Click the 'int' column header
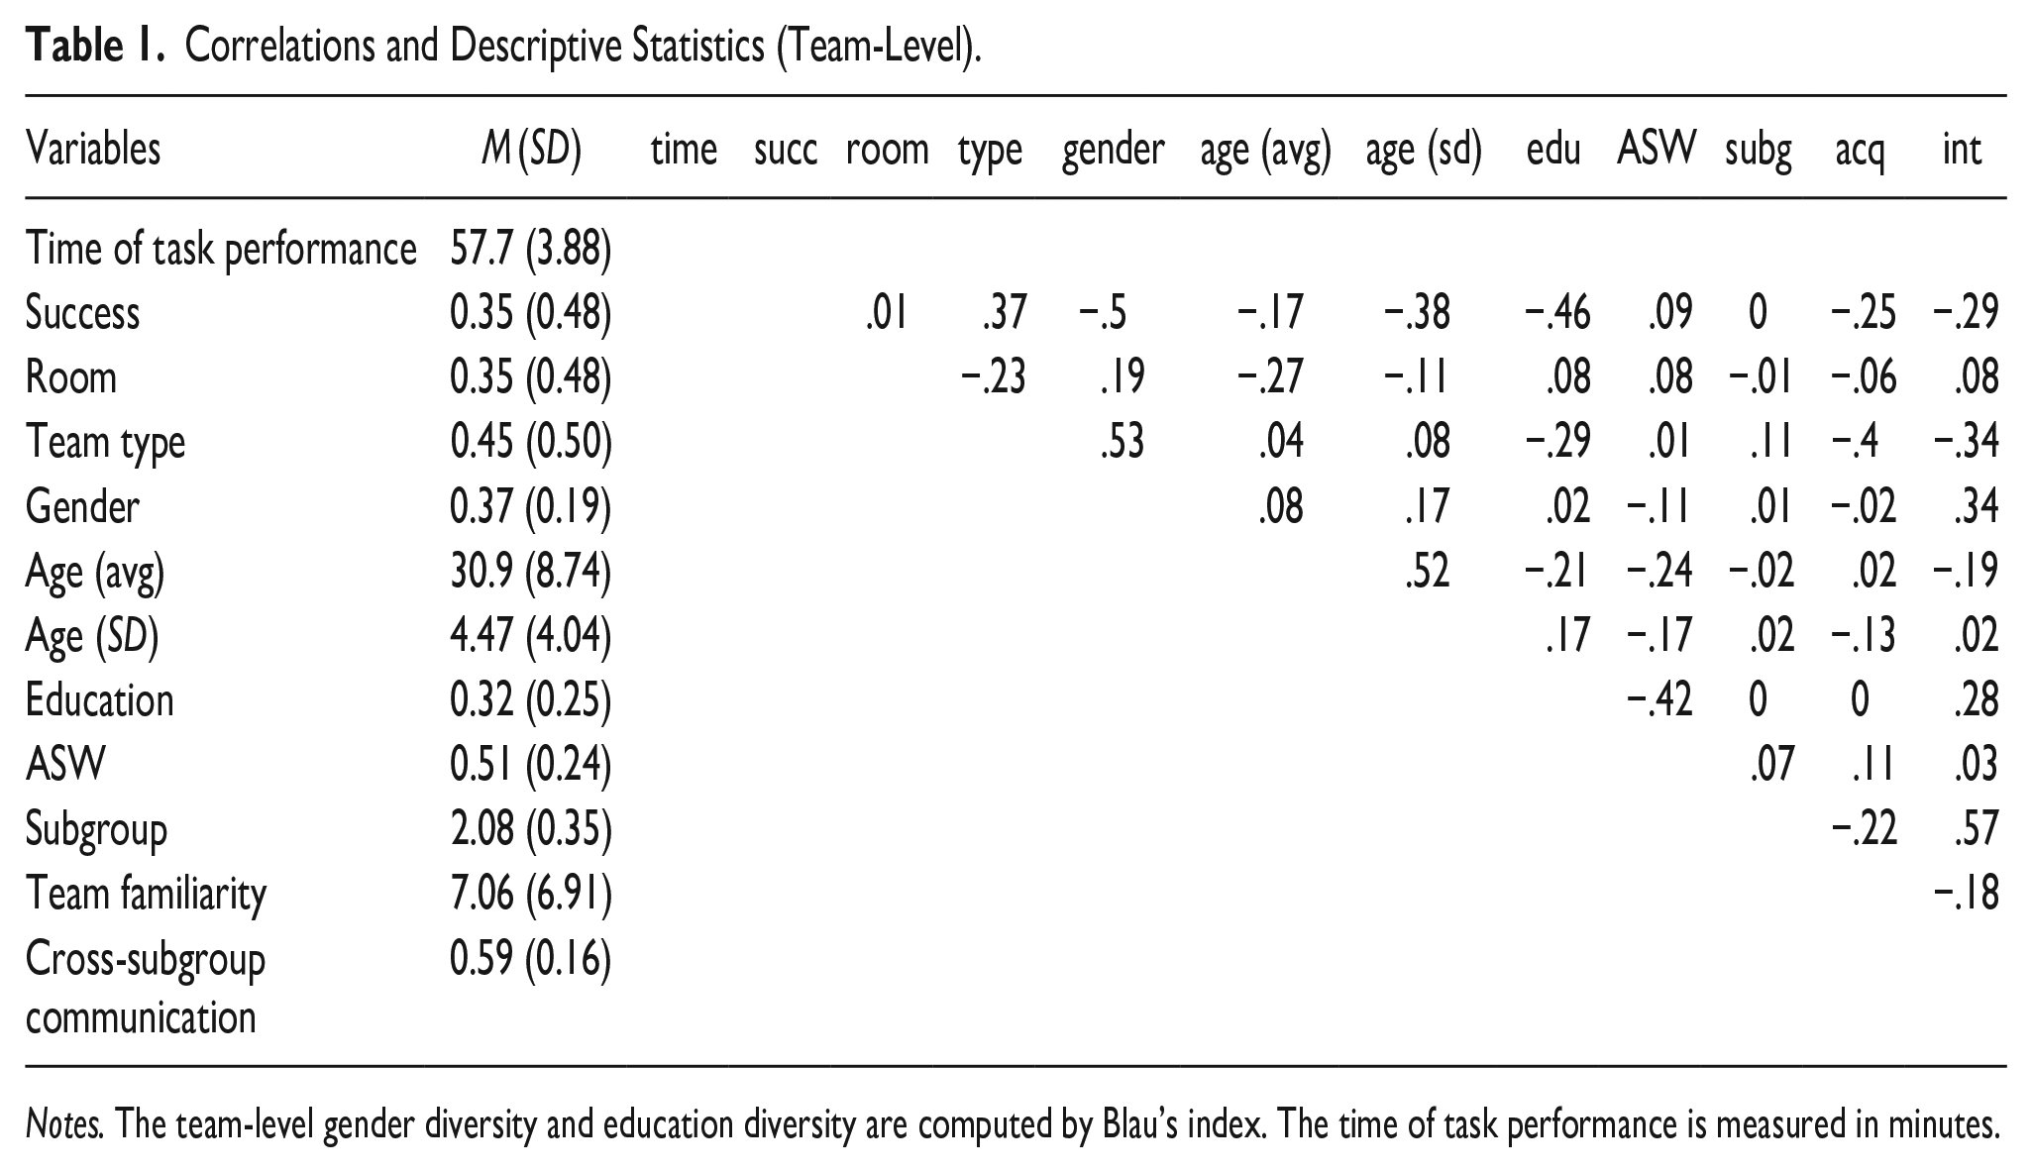The height and width of the screenshot is (1172, 2032). 1962,149
